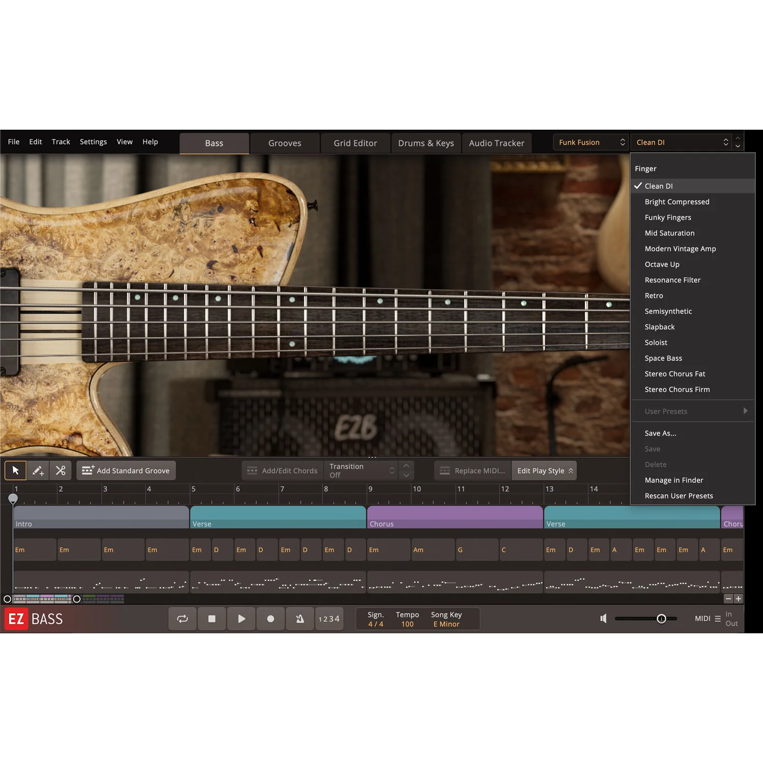Click the volume speaker icon

coord(603,619)
